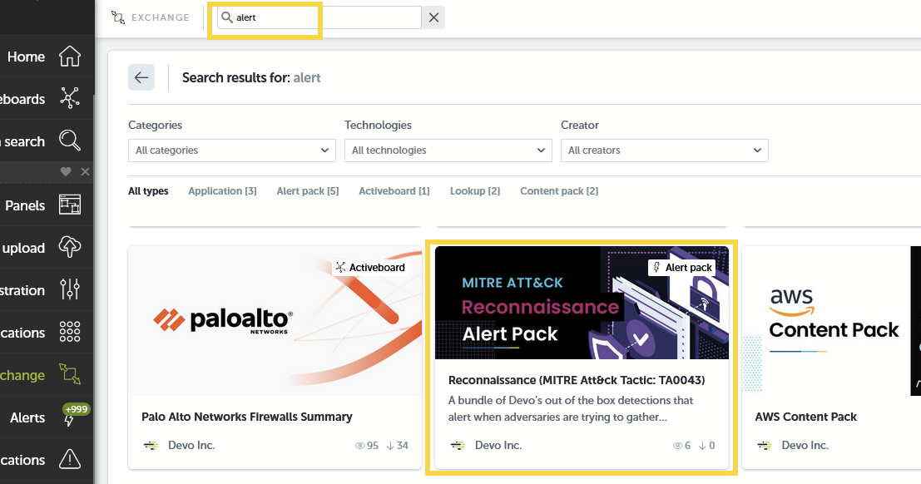Click the Activeboard badge on Palo Alto card
Image resolution: width=921 pixels, height=484 pixels.
click(x=370, y=267)
